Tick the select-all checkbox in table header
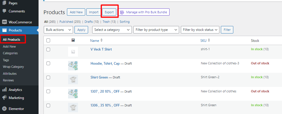 (48, 41)
